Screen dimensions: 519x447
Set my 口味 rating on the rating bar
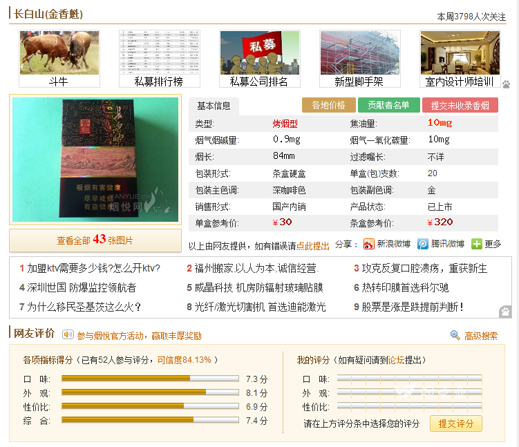[409, 378]
